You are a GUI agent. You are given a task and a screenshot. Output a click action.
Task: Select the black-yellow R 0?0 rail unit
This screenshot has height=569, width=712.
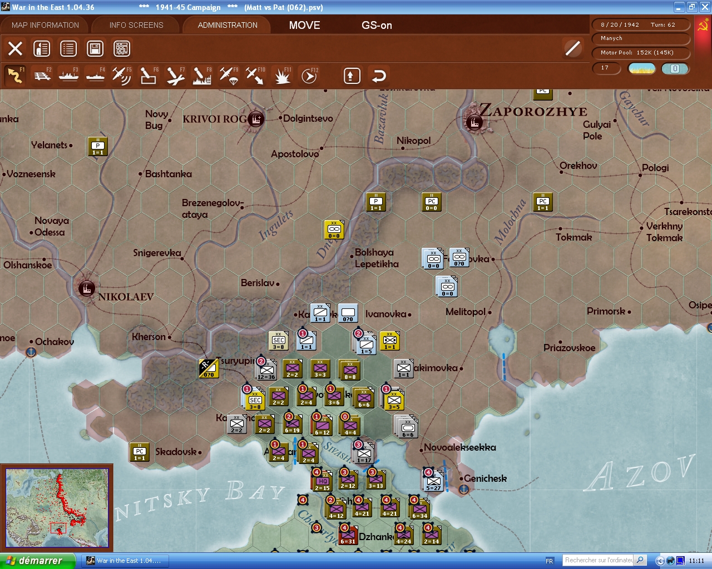click(x=209, y=368)
